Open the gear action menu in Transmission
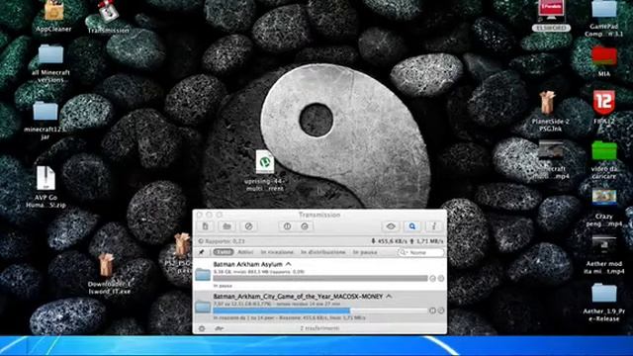The image size is (633, 356). (202, 328)
